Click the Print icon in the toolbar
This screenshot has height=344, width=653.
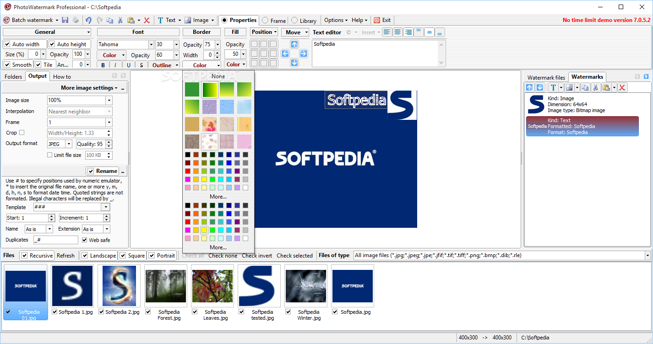(76, 20)
